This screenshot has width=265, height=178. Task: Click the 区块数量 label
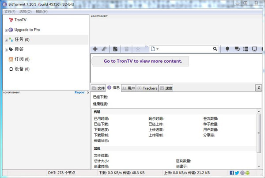pyautogui.click(x=183, y=161)
